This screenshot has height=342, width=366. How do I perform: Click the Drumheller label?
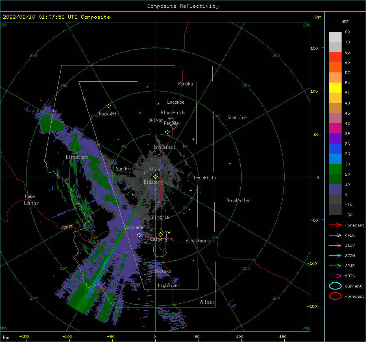(x=238, y=200)
